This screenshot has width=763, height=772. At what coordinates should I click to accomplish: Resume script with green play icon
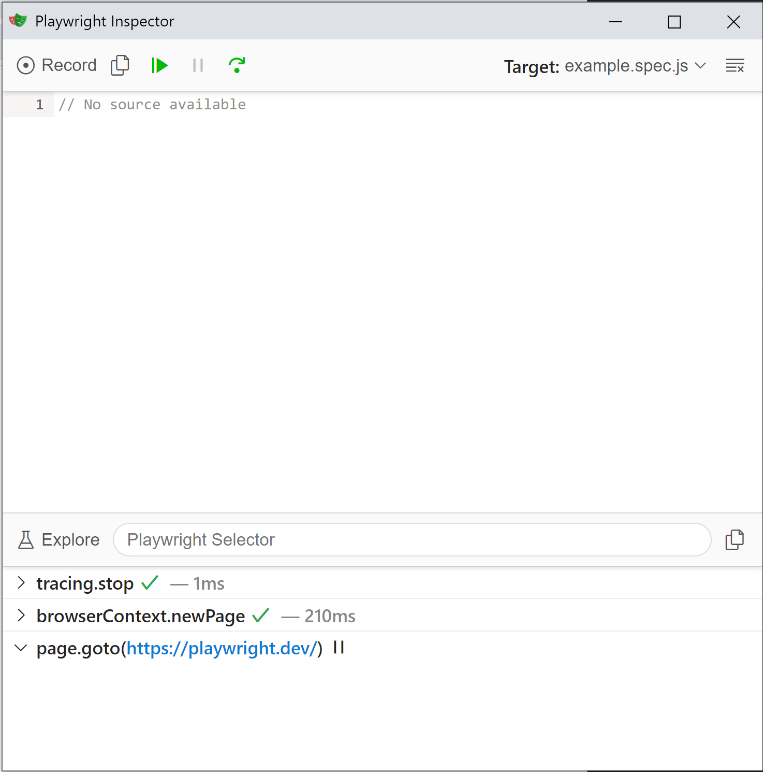click(159, 65)
